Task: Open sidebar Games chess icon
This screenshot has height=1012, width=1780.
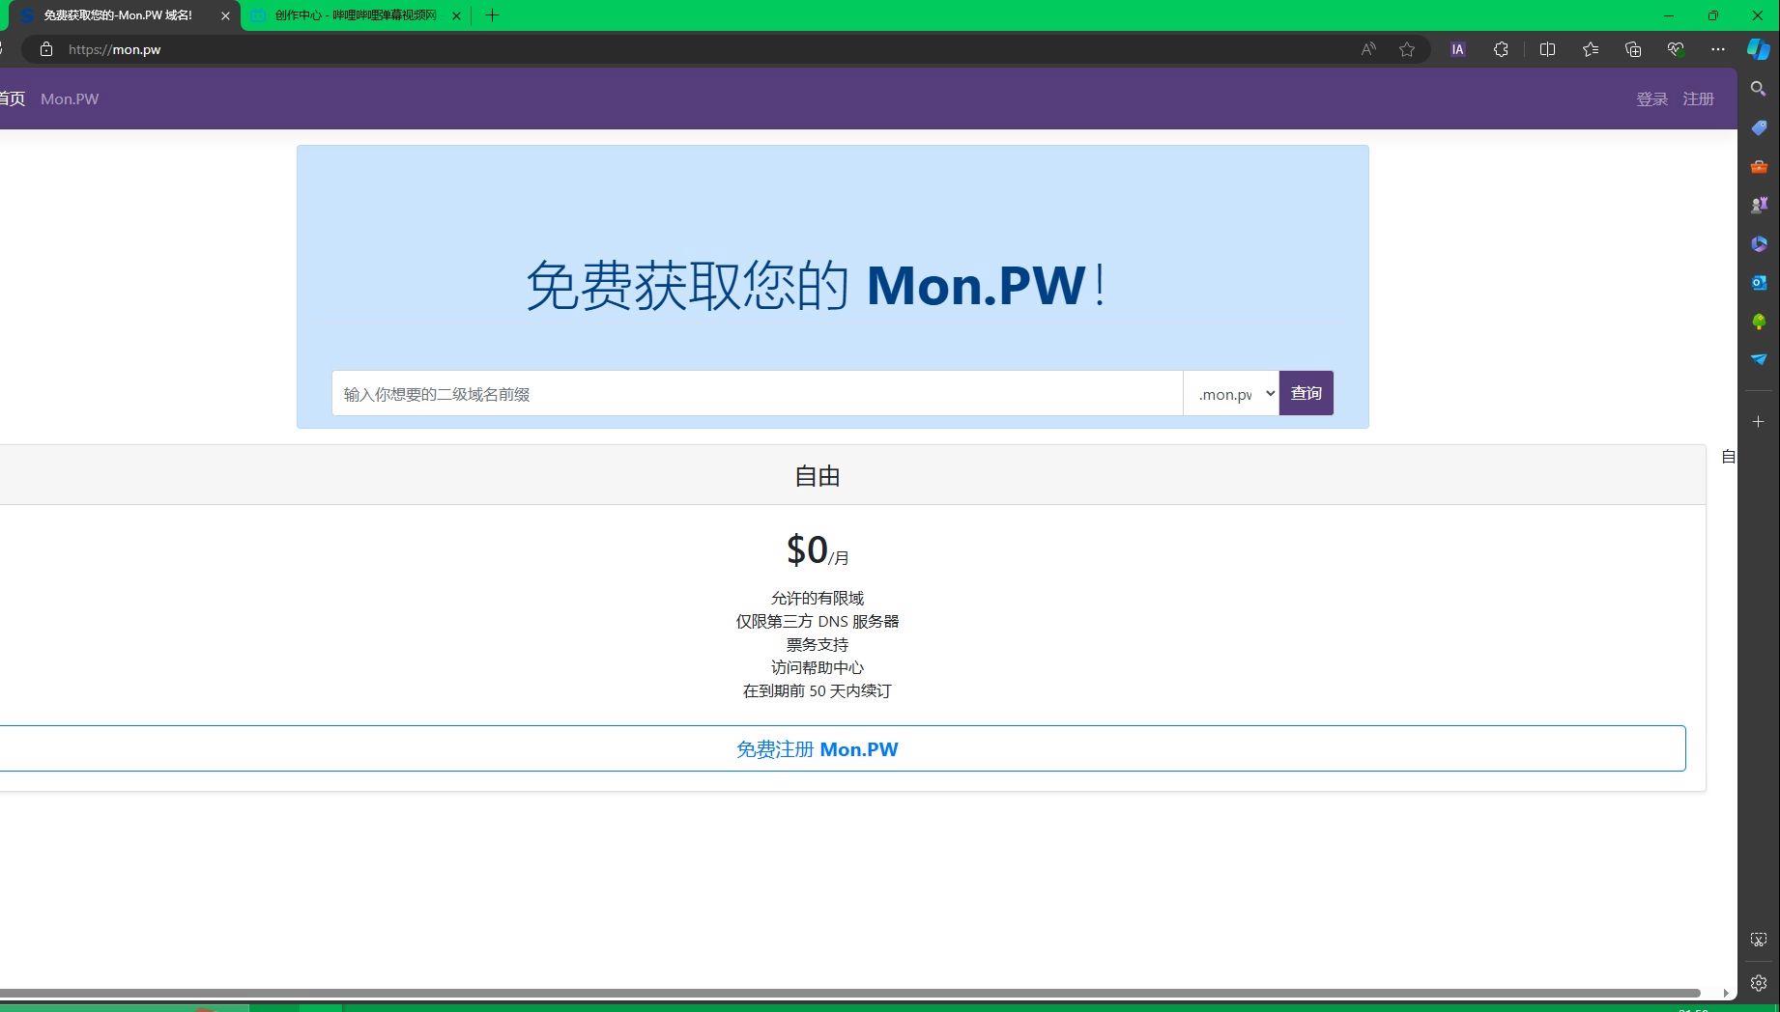Action: [1759, 205]
